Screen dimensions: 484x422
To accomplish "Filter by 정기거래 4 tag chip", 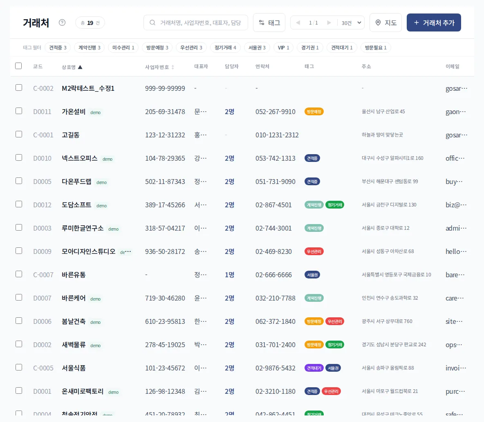I will point(225,47).
